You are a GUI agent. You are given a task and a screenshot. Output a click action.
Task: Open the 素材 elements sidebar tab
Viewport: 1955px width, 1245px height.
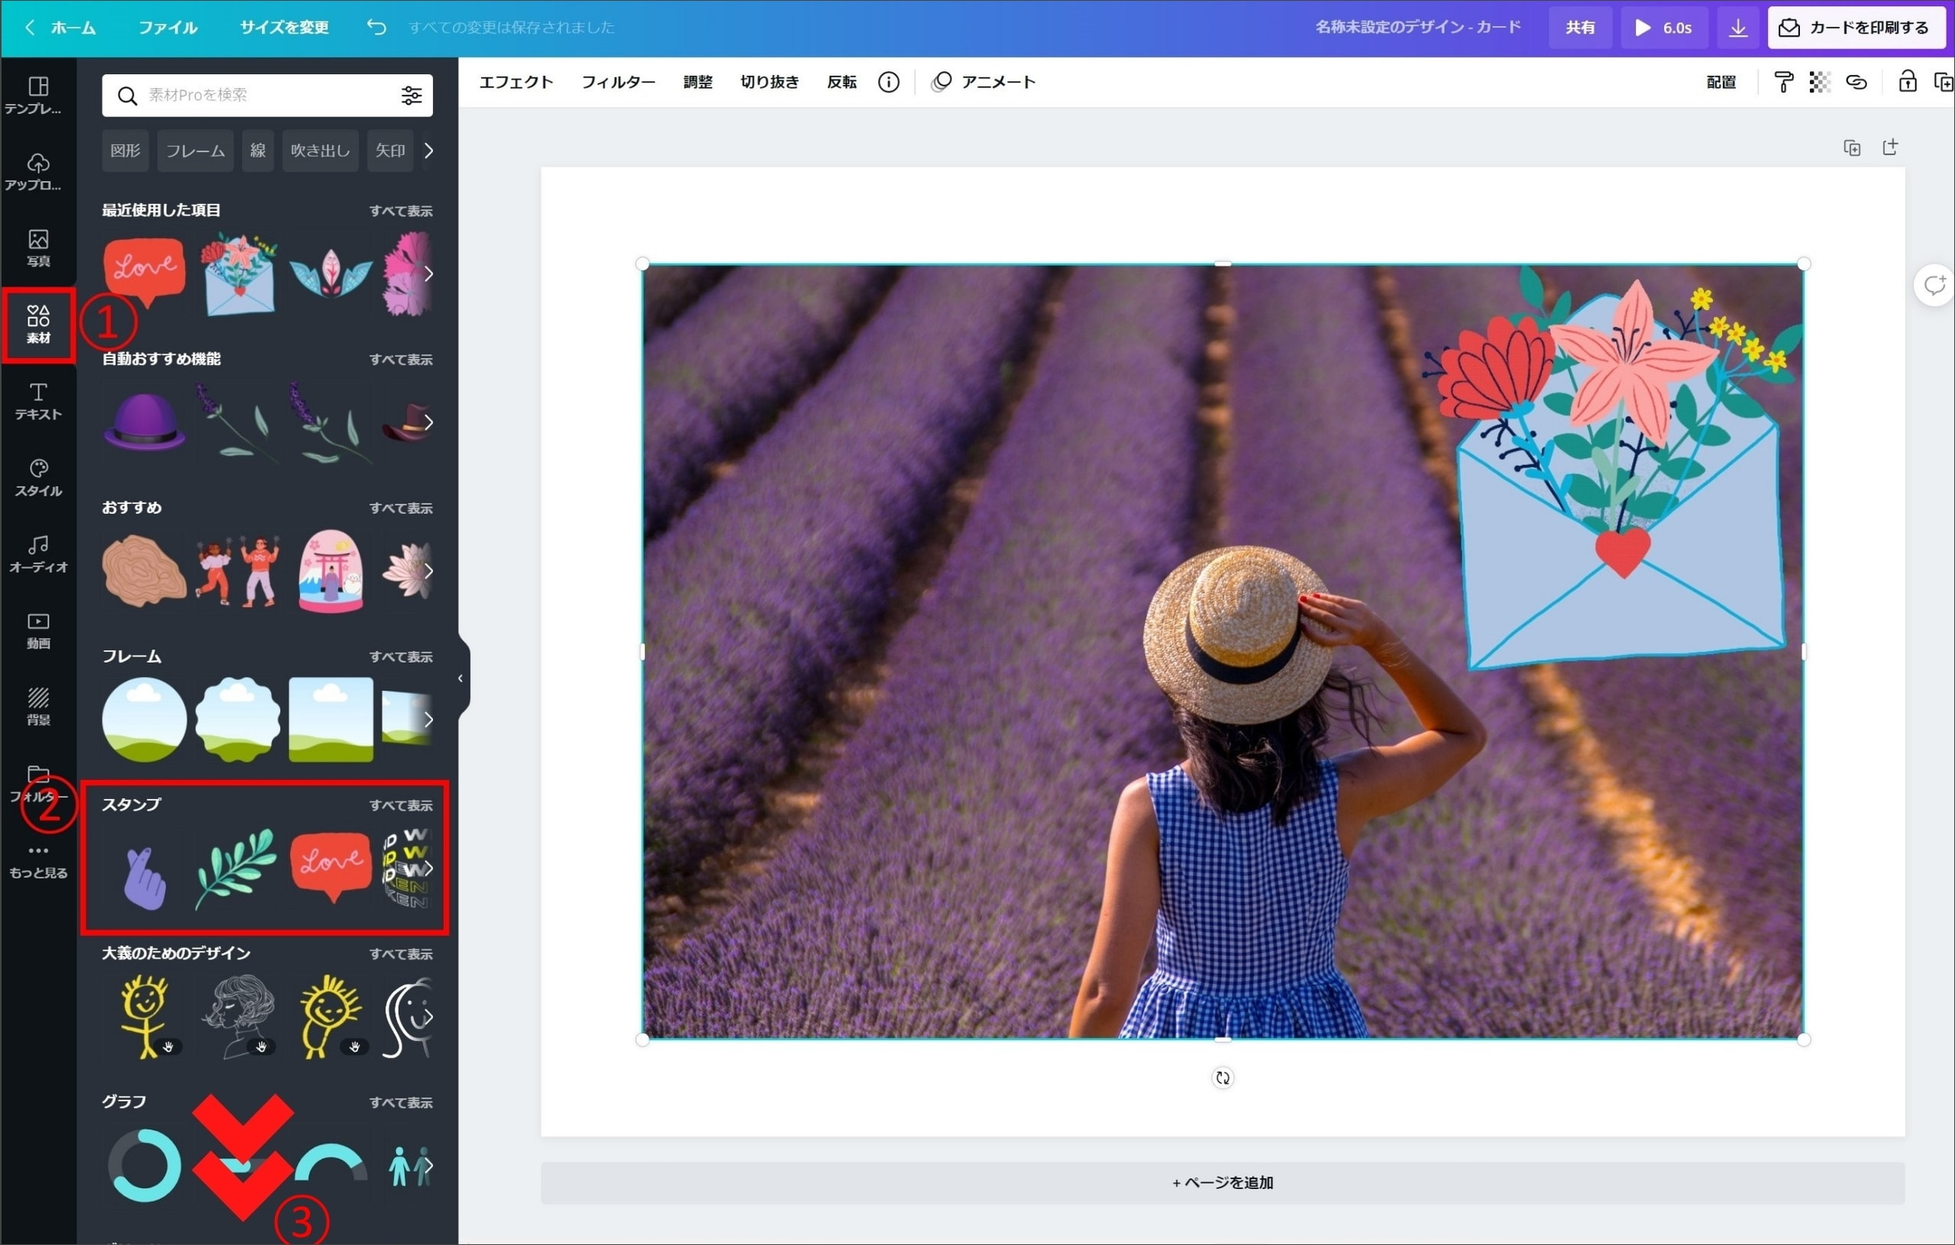point(38,324)
